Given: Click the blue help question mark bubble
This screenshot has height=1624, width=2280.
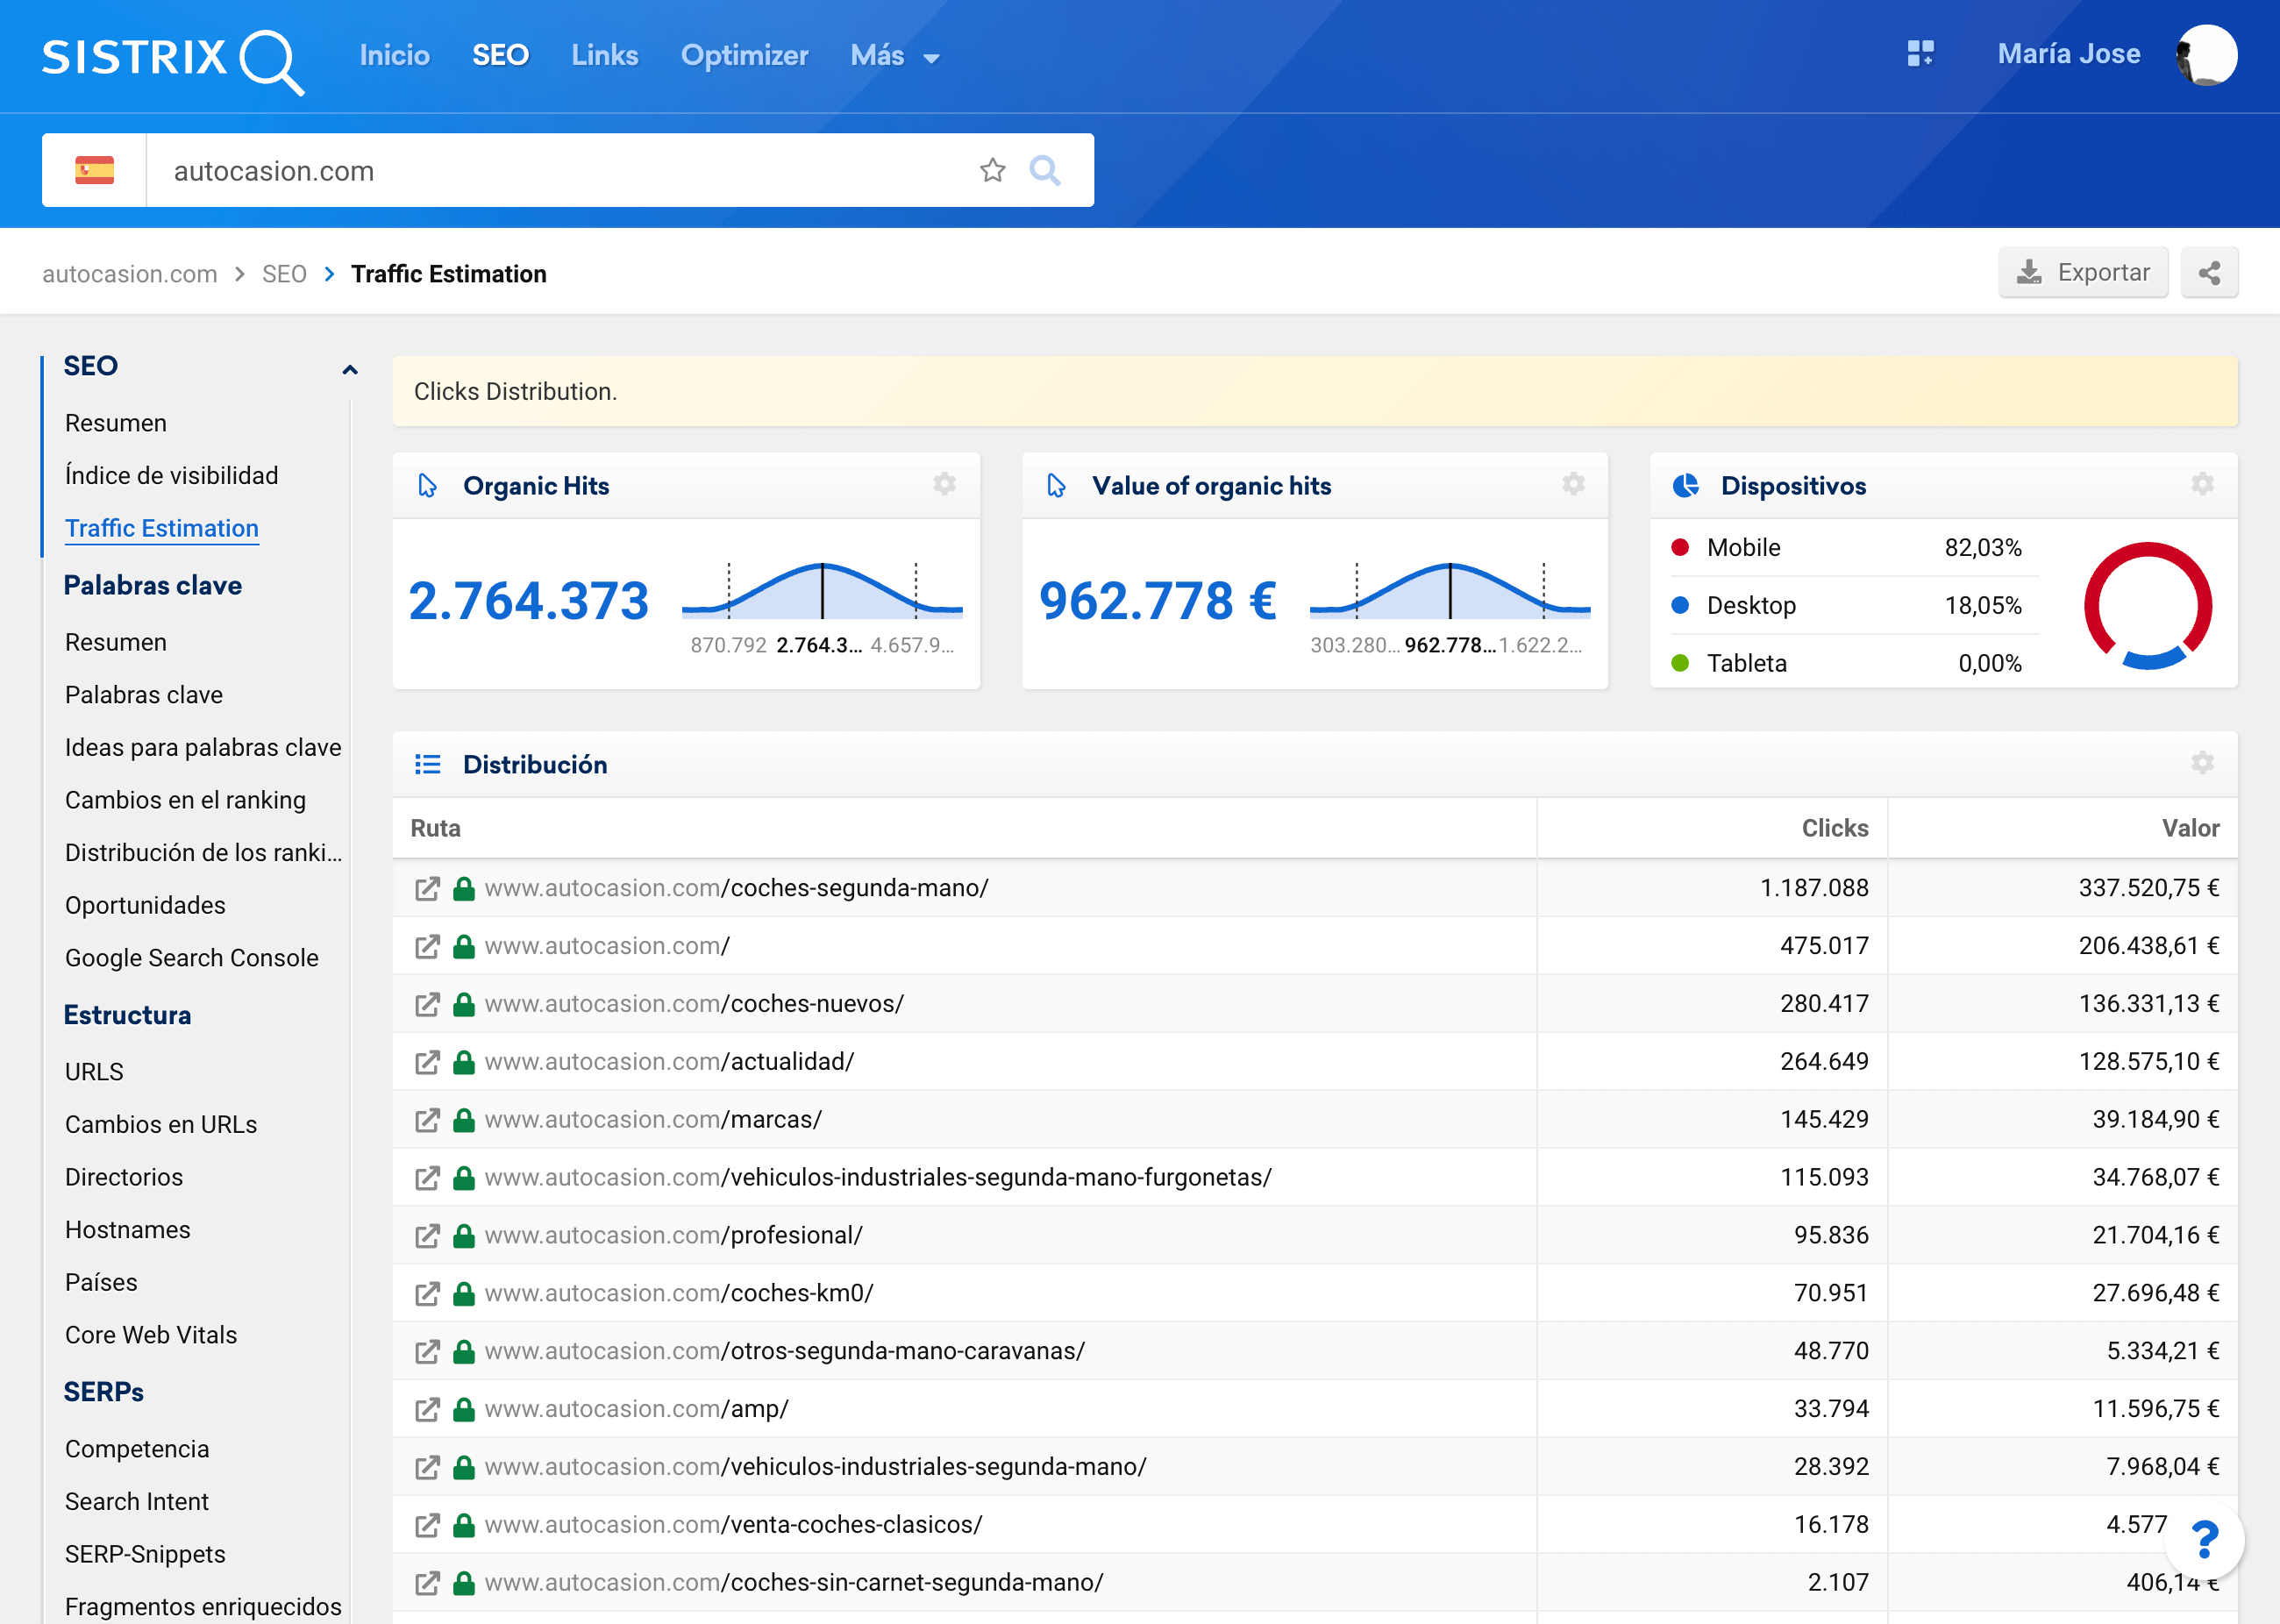Looking at the screenshot, I should 2203,1539.
